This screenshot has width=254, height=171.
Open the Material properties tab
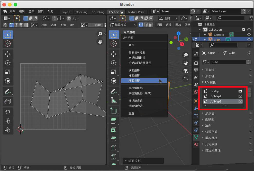point(196,144)
